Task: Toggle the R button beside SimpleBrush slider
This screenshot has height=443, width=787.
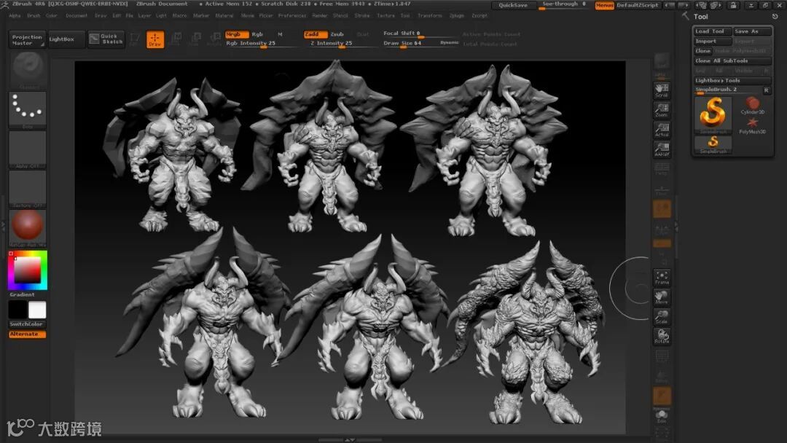Action: pos(767,90)
